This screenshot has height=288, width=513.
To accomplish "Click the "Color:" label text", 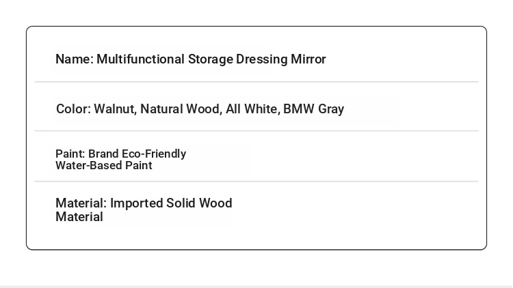I will point(74,109).
